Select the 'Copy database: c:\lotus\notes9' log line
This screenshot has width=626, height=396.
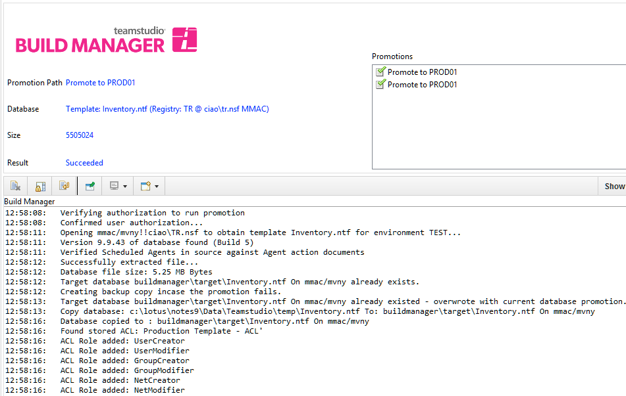(327, 311)
